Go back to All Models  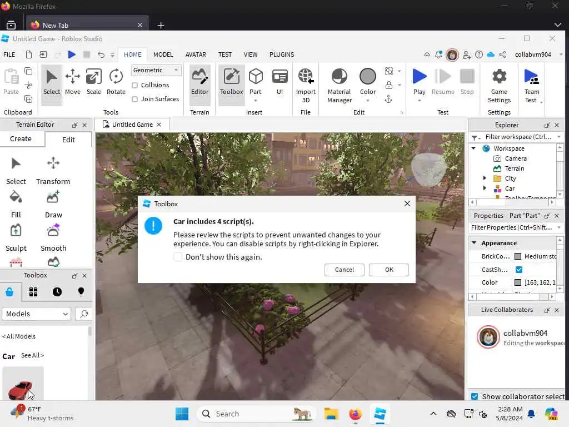pyautogui.click(x=19, y=336)
